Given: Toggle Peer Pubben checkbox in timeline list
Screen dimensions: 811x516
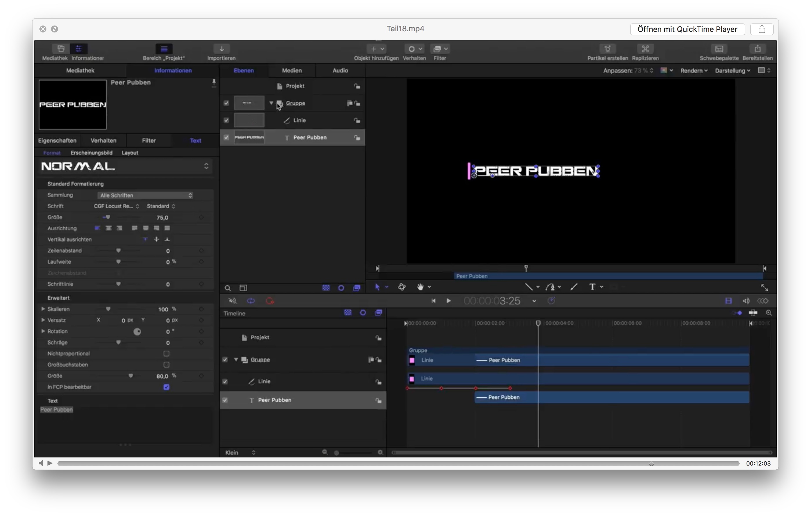Looking at the screenshot, I should coord(225,400).
